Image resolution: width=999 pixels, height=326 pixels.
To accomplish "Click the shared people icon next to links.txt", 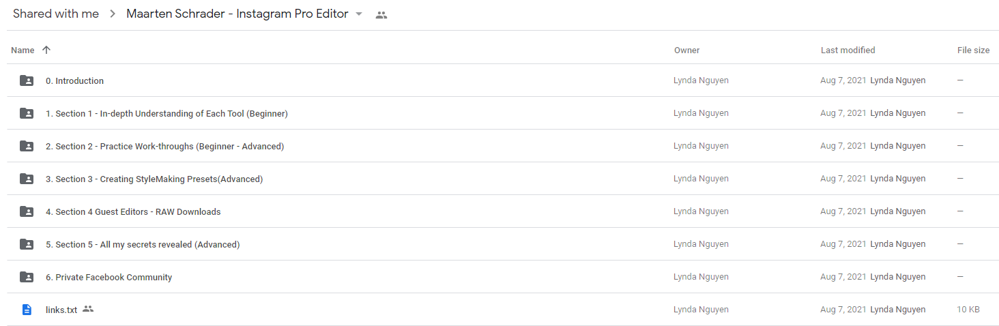I will click(x=88, y=309).
